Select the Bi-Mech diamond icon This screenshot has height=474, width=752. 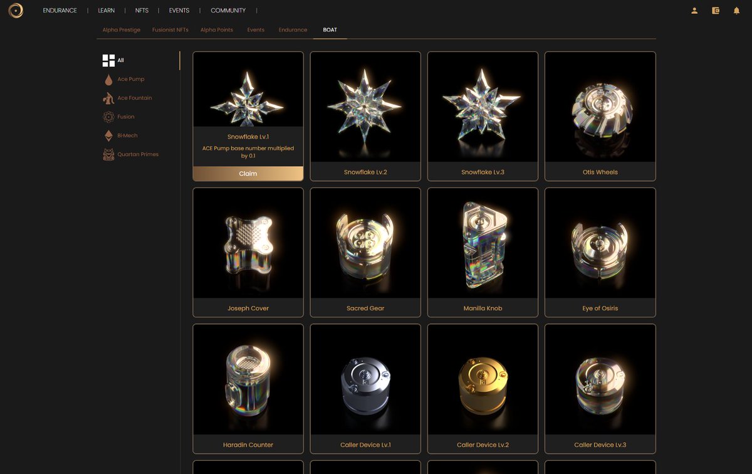108,135
